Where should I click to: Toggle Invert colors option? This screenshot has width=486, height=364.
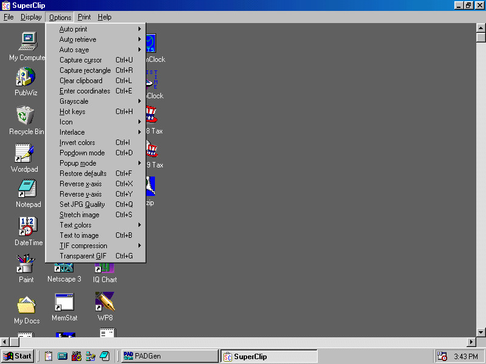coord(95,143)
